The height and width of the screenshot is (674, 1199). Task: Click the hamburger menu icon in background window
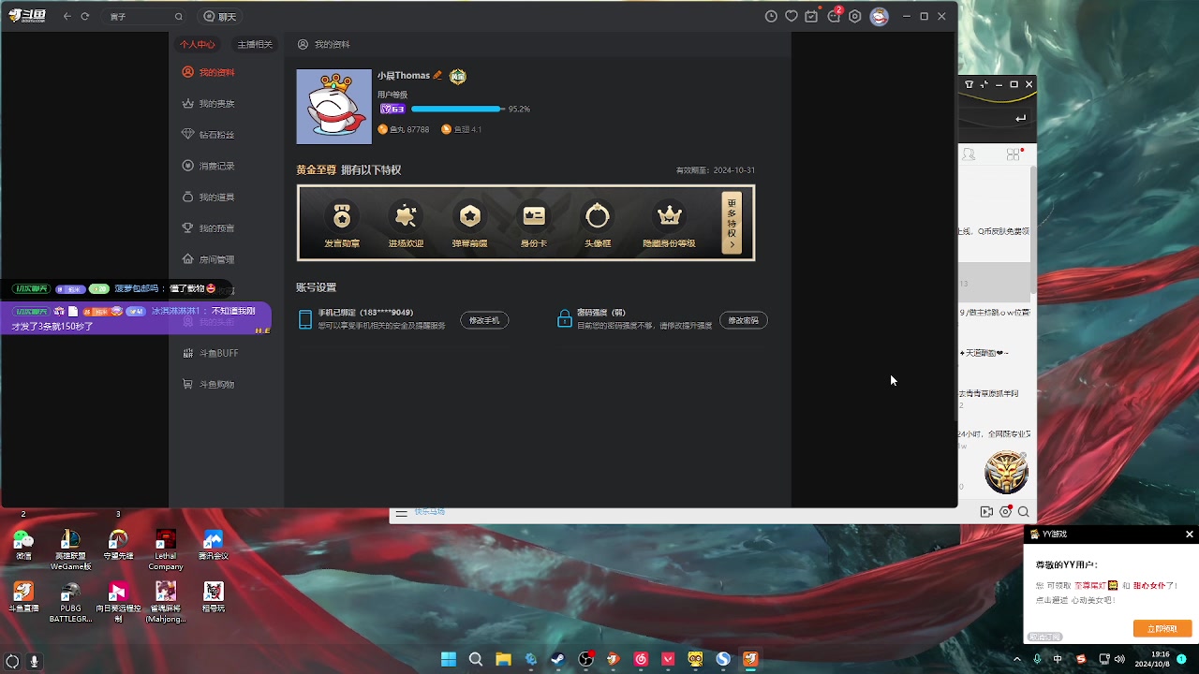(401, 513)
